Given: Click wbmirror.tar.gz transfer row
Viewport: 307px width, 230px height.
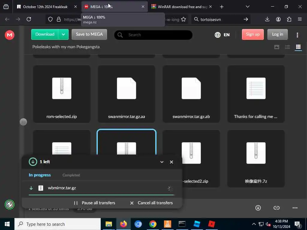Looking at the screenshot, I should coord(101,188).
